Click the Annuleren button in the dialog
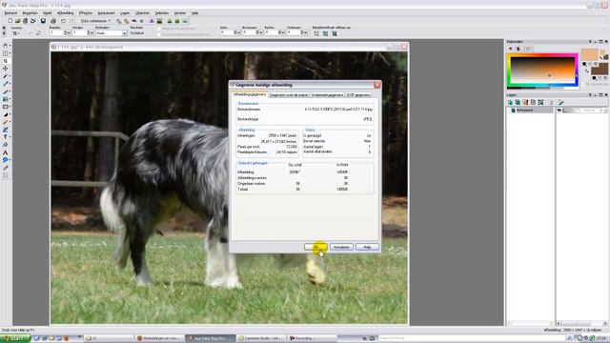Viewport: 610px width, 343px height. coord(341,247)
